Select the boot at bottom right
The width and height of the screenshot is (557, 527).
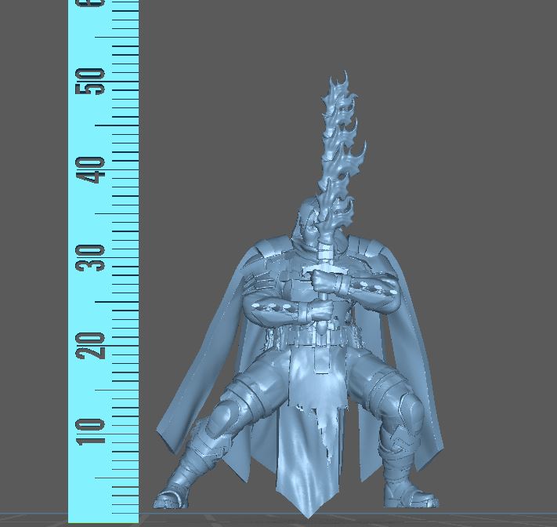click(x=411, y=496)
